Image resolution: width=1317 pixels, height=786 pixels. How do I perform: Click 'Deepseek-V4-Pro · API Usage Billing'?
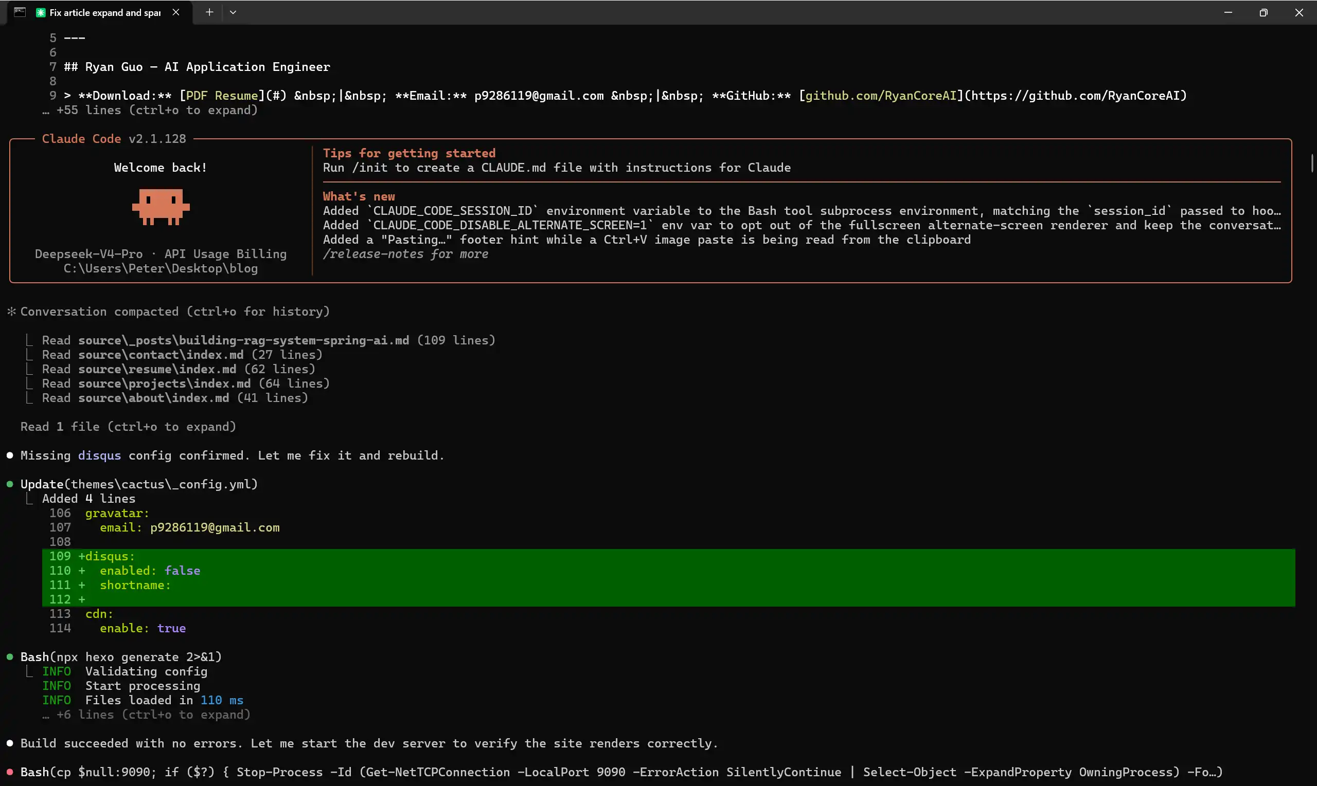click(x=161, y=254)
